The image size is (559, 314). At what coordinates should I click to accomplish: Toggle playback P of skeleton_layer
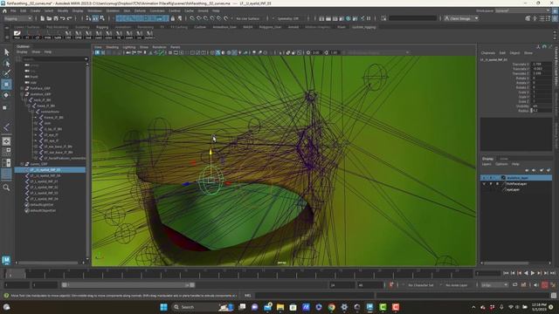coord(491,178)
